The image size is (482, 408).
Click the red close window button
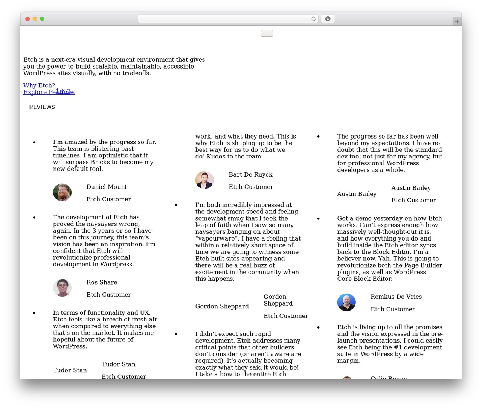coord(27,19)
